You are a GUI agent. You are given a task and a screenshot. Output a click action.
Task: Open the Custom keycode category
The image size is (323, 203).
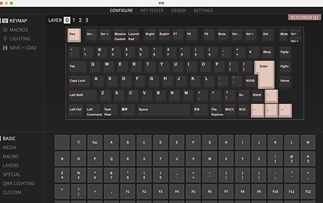[x=12, y=193]
